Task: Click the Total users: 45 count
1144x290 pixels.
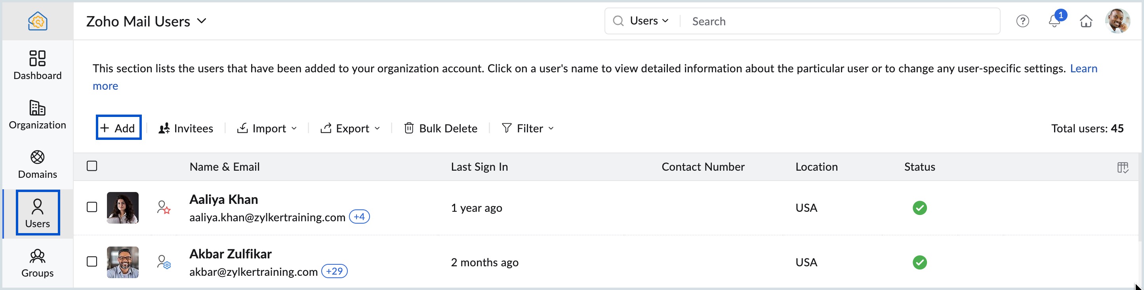Action: tap(1087, 128)
